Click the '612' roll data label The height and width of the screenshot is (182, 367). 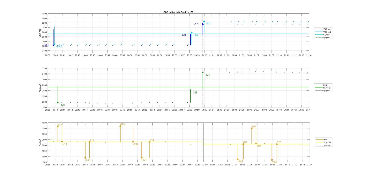click(x=245, y=142)
